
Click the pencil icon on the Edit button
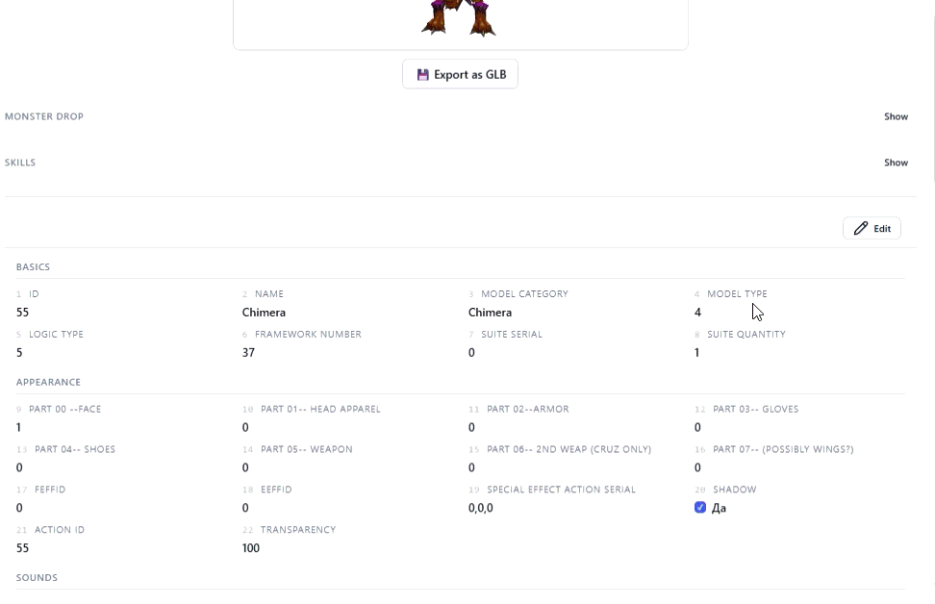861,229
